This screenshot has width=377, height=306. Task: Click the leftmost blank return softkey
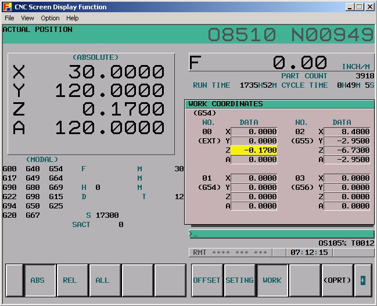14,280
